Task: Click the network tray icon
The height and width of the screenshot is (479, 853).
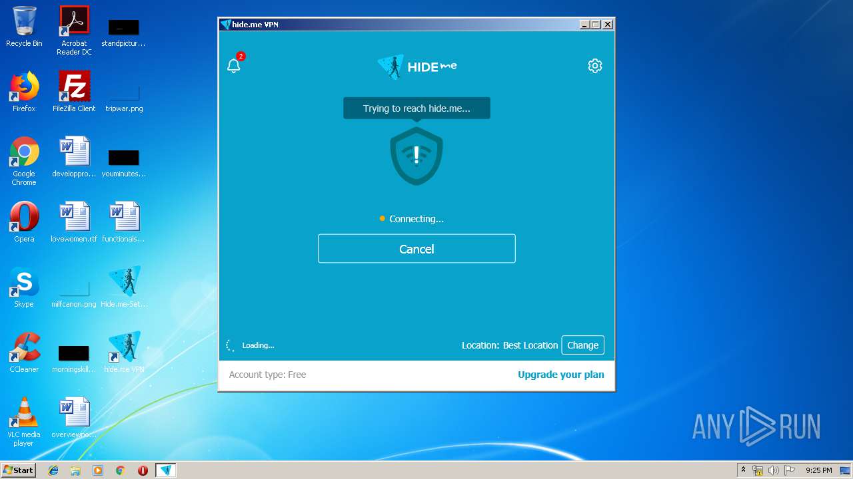Action: click(758, 470)
